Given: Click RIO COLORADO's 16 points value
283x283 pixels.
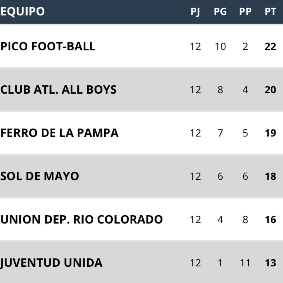Looking at the screenshot, I should pyautogui.click(x=270, y=220).
